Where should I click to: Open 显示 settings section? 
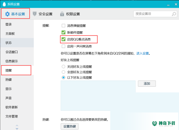pyautogui.click(x=17, y=89)
